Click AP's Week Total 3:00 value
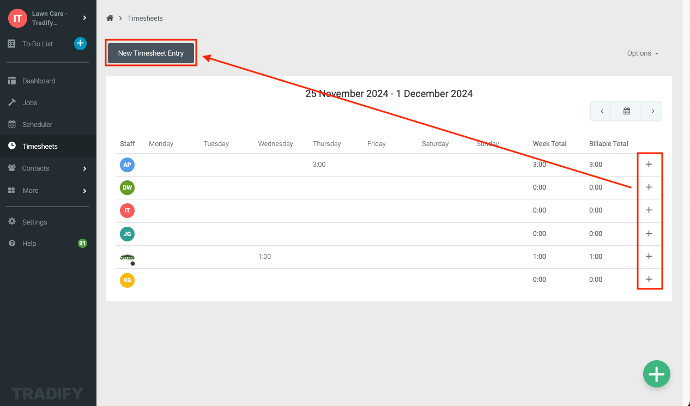The image size is (690, 406). [539, 164]
